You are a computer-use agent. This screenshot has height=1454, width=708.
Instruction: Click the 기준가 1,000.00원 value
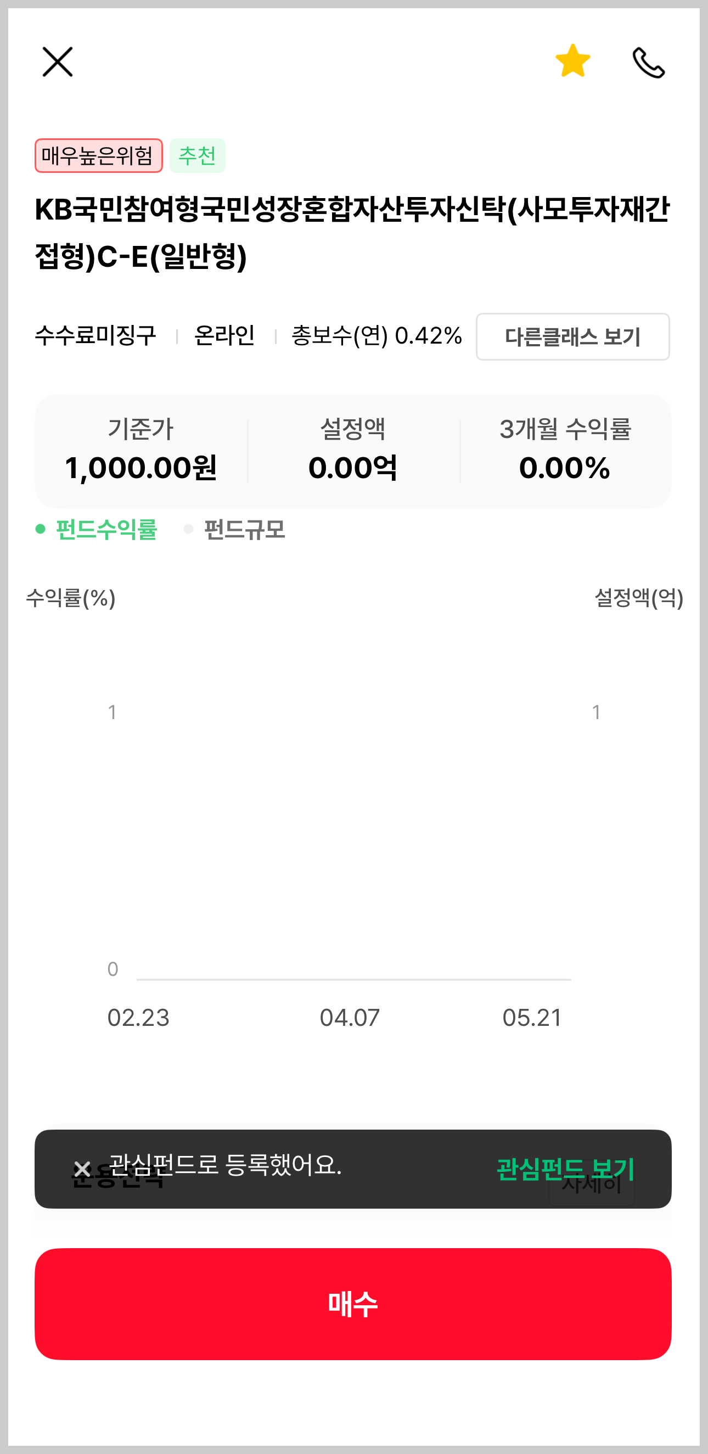click(141, 467)
